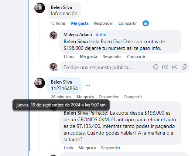Share the 1123164864 comment
192x156 pixels.
point(133,97)
